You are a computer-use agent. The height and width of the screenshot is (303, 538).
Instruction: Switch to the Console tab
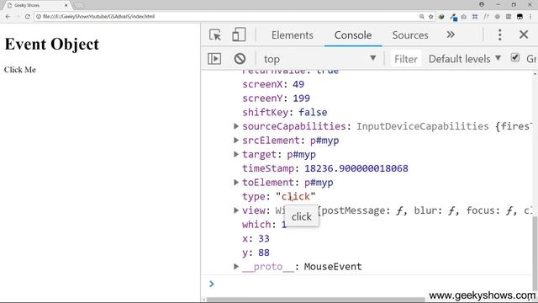click(x=353, y=35)
